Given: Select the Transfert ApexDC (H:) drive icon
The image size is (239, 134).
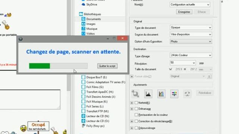Looking at the screenshot, I should coord(83,92).
